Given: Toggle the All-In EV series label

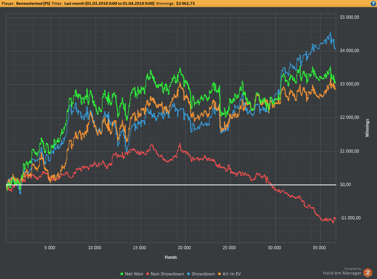Looking at the screenshot, I should tap(232, 274).
